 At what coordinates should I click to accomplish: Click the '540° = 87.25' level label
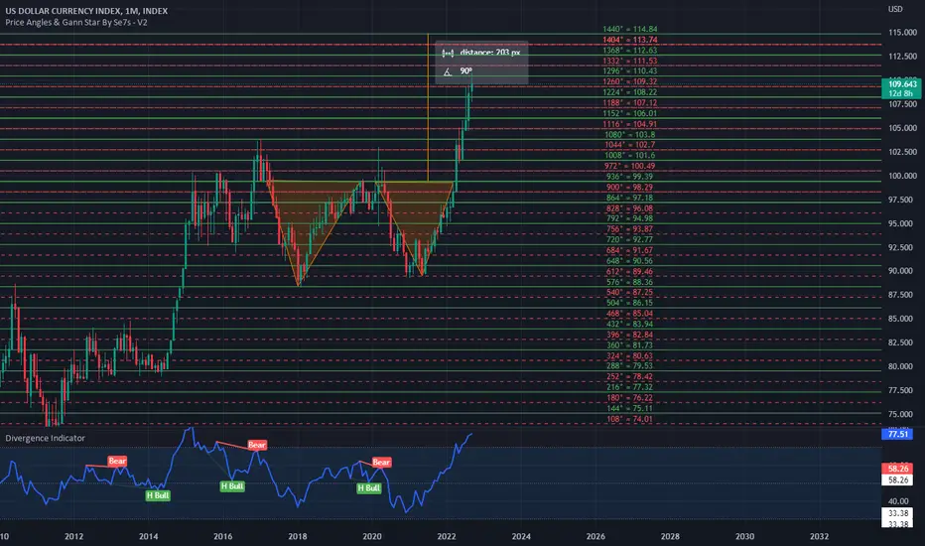pyautogui.click(x=629, y=292)
